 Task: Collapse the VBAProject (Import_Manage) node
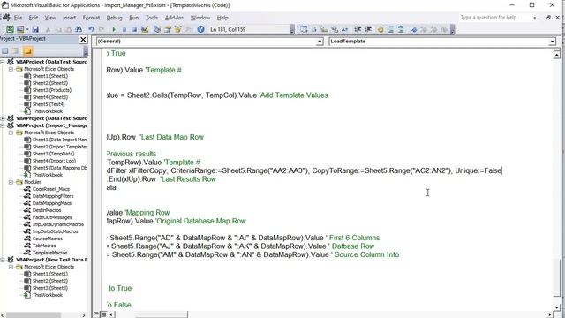tap(3, 125)
